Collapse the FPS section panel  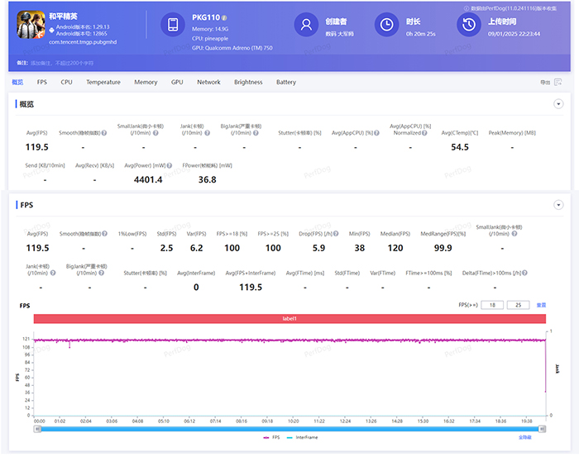(558, 204)
